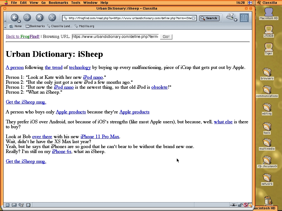
Task: Click the Stop loading button
Action: pyautogui.click(x=52, y=18)
